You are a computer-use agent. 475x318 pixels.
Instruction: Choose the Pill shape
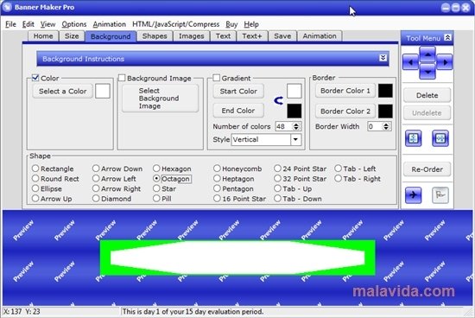tap(156, 198)
